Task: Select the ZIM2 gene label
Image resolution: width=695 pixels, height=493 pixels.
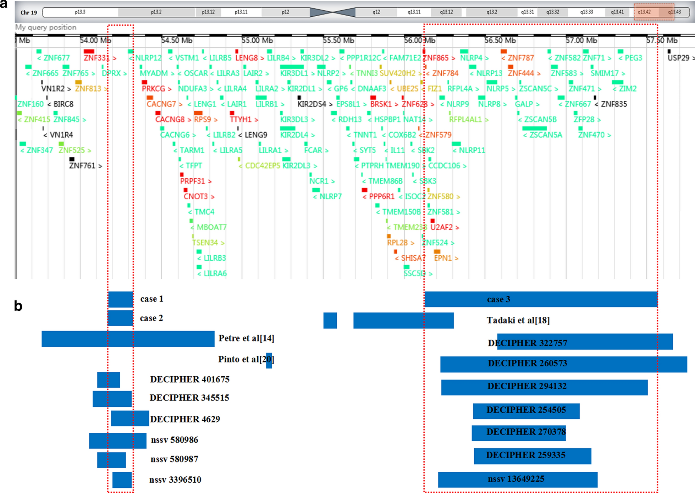Action: point(628,89)
